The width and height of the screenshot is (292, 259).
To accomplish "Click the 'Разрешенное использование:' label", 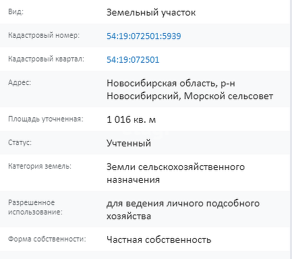I will [x=35, y=207].
